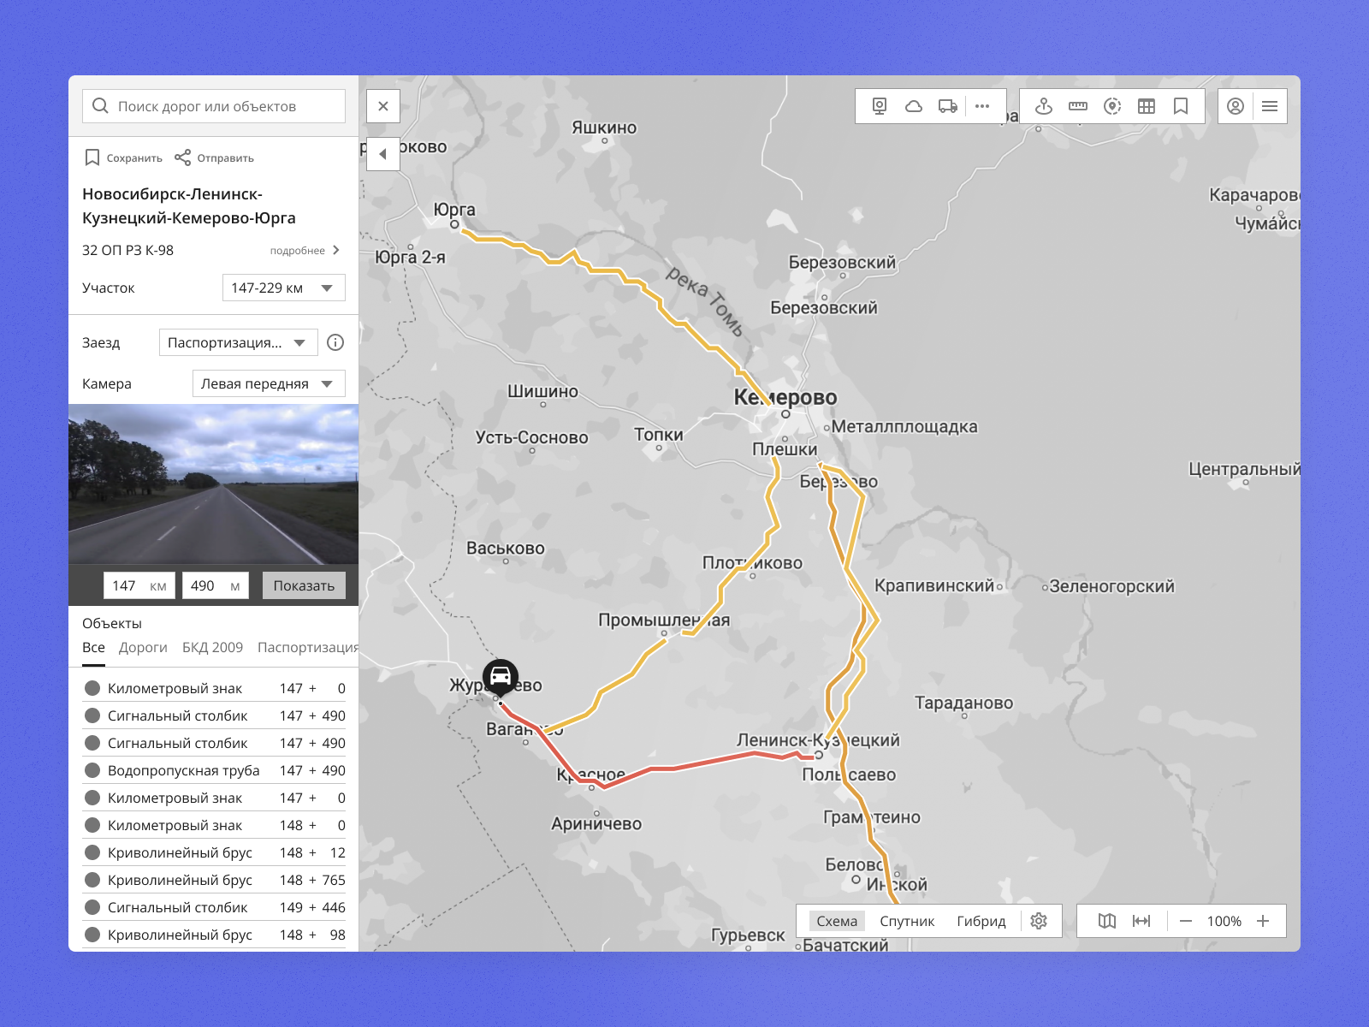This screenshot has width=1369, height=1027.
Task: Activate the ruler measurement tool
Action: (1078, 106)
